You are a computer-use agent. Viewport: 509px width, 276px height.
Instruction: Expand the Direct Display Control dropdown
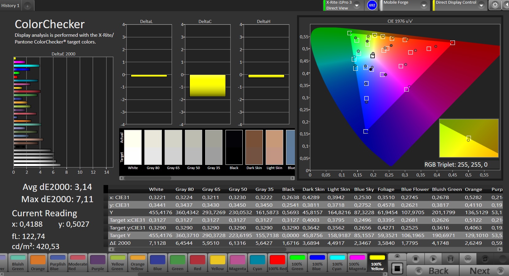(481, 5)
